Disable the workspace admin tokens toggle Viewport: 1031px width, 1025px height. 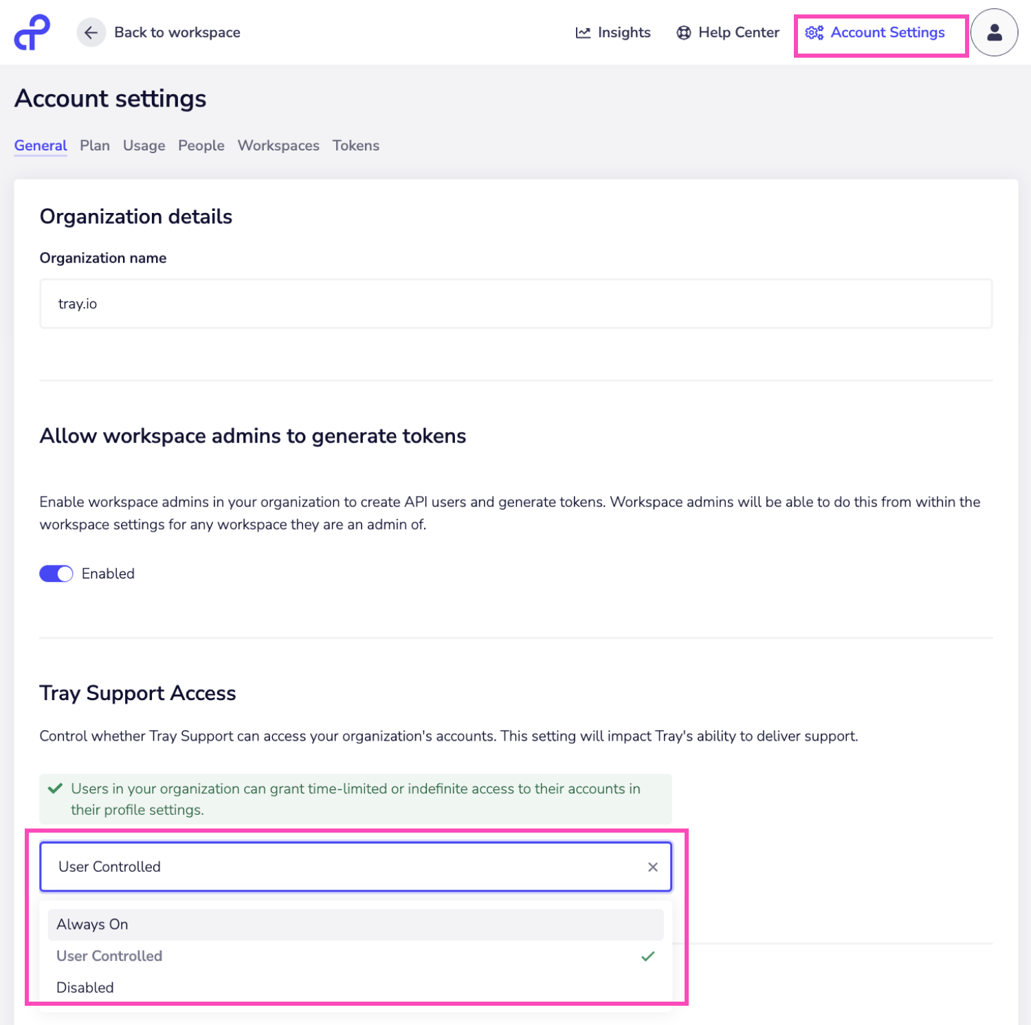click(56, 573)
